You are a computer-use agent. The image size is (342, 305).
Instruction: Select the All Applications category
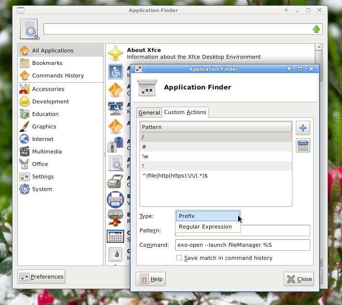coord(61,51)
